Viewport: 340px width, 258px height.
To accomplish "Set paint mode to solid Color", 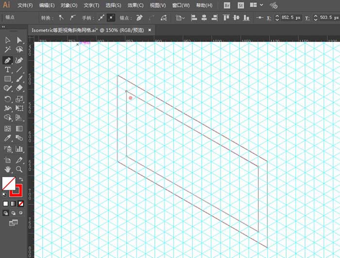I will (x=5, y=204).
